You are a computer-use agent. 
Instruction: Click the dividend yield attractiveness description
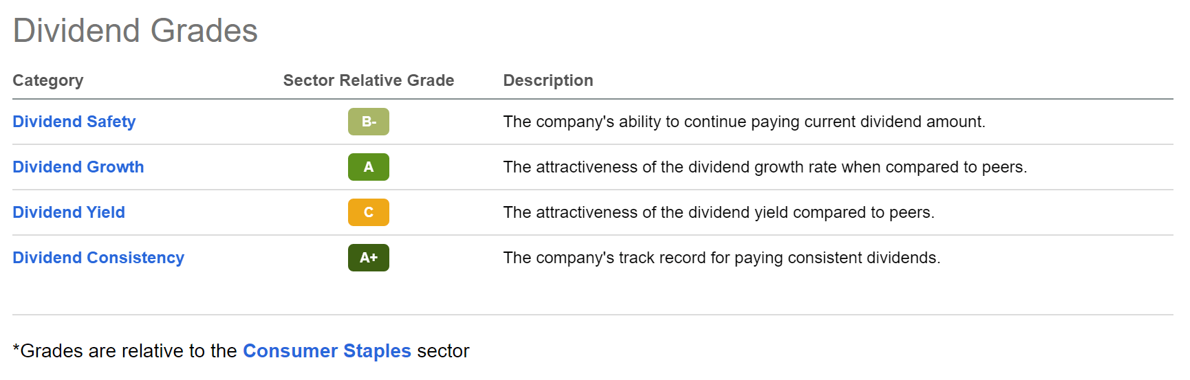(718, 212)
